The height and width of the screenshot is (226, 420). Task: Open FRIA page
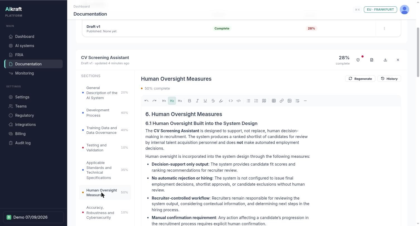pos(33,55)
